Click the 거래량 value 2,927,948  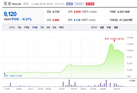pos(124,12)
